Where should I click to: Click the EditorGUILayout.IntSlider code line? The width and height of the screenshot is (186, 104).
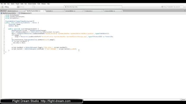click(44, 49)
